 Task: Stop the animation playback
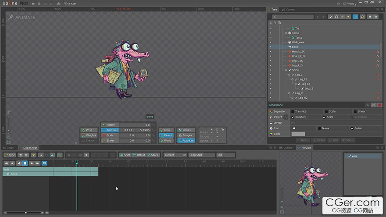point(25,164)
